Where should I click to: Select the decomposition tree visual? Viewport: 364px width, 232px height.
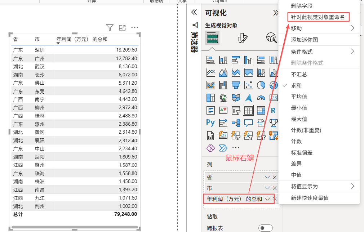pos(236,123)
